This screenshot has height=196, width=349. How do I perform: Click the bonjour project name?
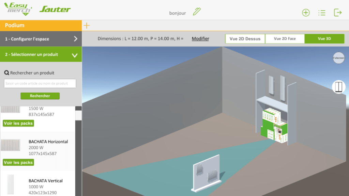(177, 13)
